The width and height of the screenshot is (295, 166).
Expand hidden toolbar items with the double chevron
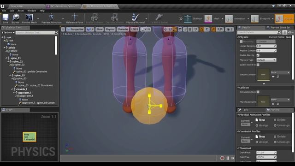(181, 18)
